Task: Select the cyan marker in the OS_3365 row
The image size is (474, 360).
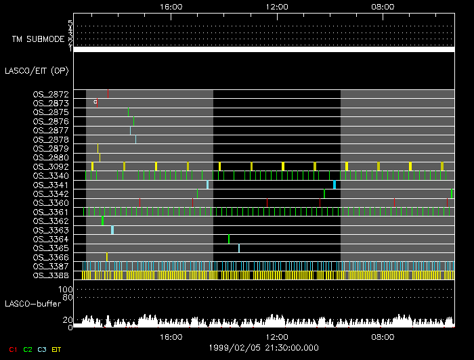Action: tap(239, 248)
